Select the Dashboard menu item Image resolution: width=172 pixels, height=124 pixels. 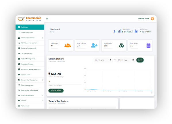pos(30,27)
